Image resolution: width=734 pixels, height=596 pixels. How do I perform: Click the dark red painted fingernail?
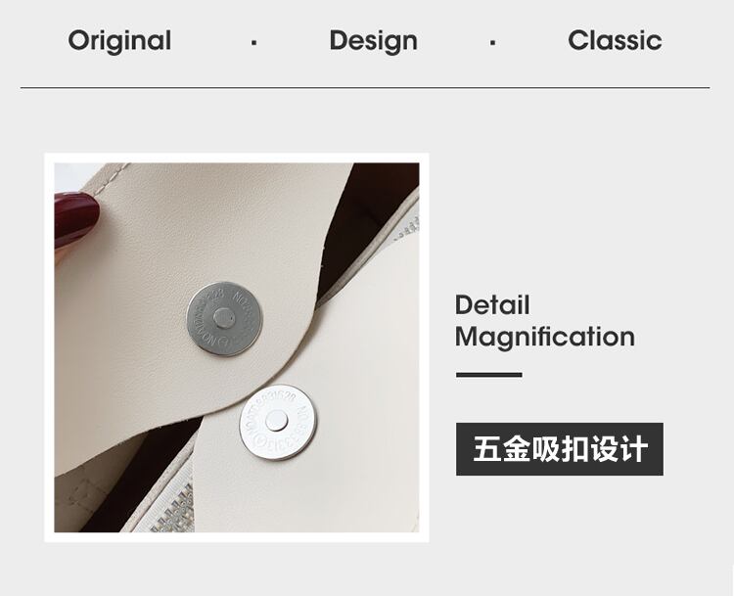click(x=75, y=218)
